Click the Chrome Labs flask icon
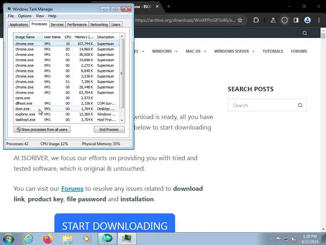326x245 pixels. tap(273, 20)
